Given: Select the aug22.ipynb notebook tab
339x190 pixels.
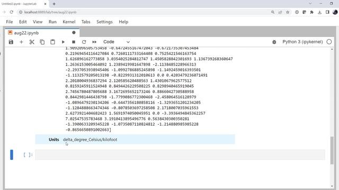Looking at the screenshot, I should [x=42, y=33].
